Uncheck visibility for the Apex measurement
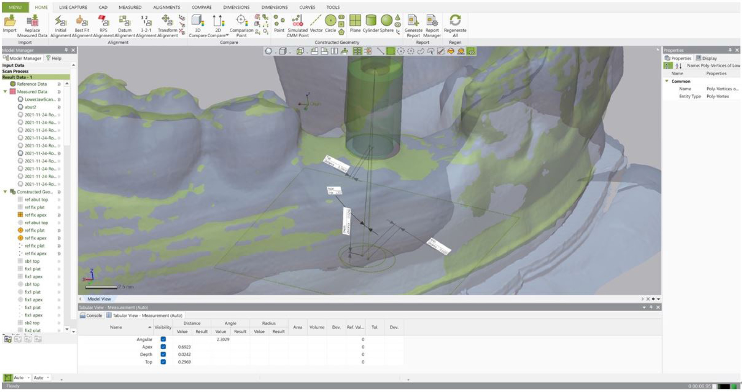Screen dimensions: 742x392 click(x=163, y=347)
